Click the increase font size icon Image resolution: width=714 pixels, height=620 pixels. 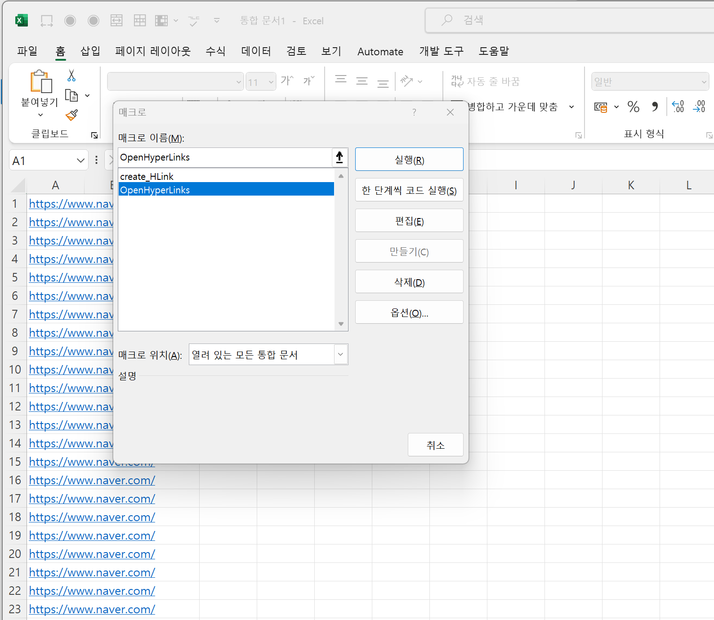tap(287, 80)
